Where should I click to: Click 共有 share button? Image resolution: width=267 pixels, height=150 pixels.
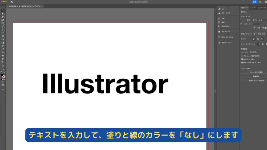(x=255, y=2)
